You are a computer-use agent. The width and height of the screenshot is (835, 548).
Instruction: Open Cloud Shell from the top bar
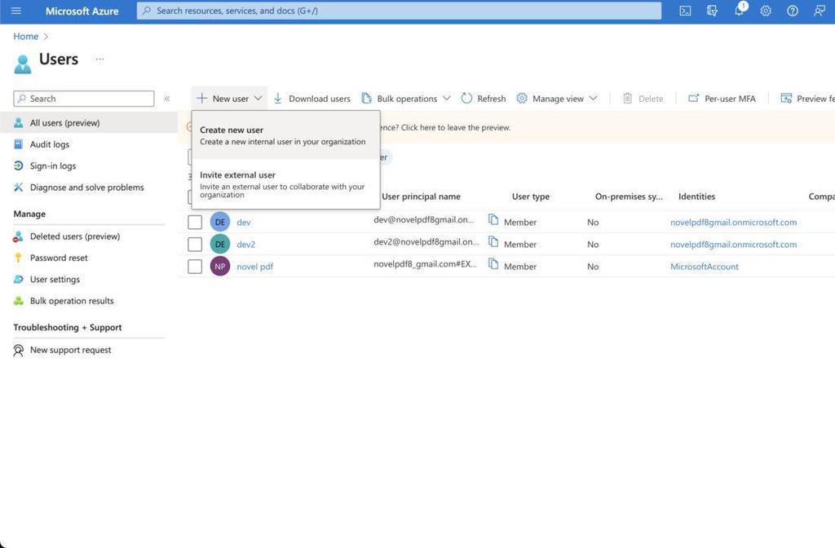tap(685, 11)
